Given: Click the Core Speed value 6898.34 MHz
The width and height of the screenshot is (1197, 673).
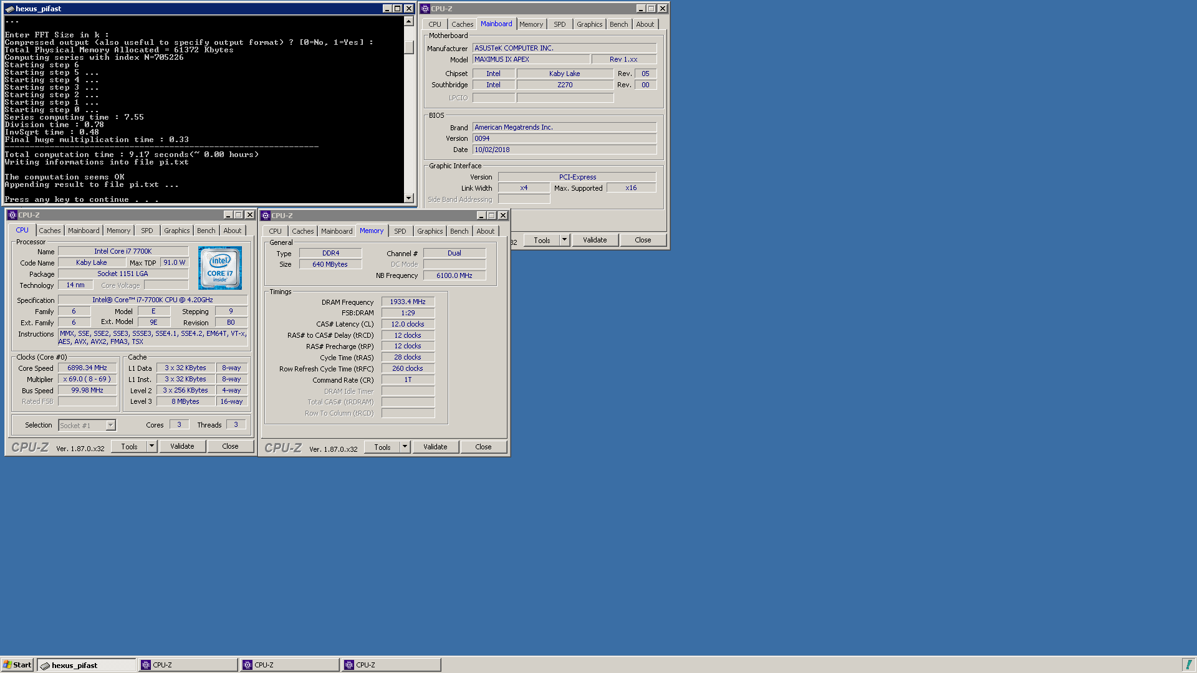Looking at the screenshot, I should coord(87,368).
